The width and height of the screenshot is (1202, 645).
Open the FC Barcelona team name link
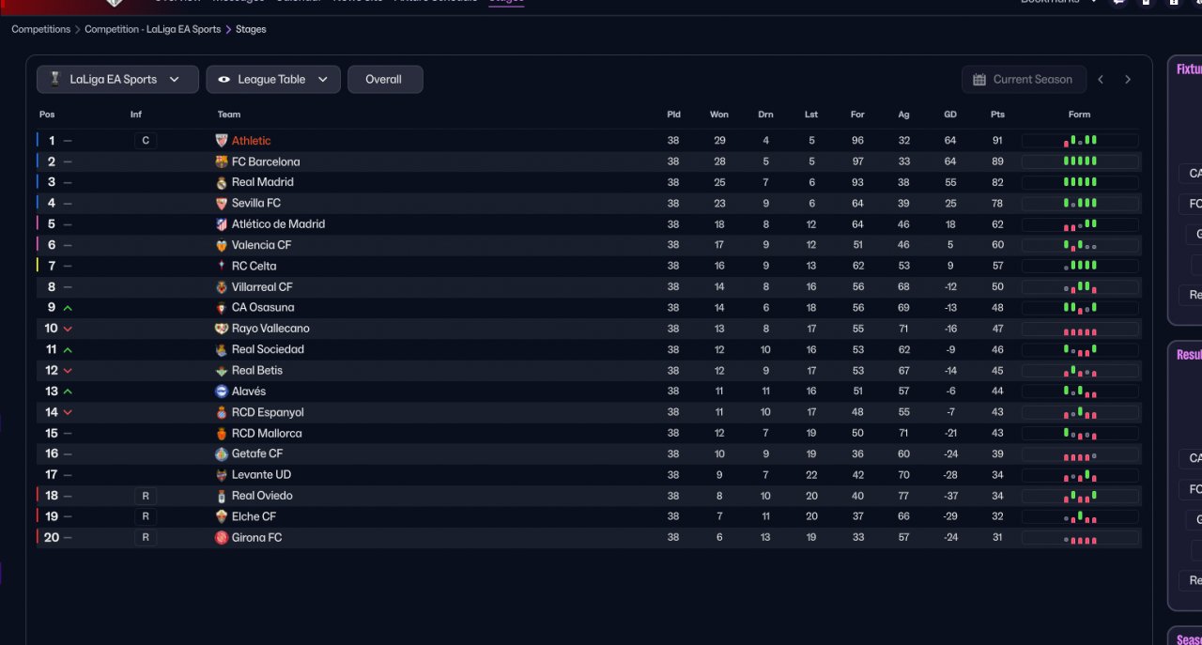point(266,161)
